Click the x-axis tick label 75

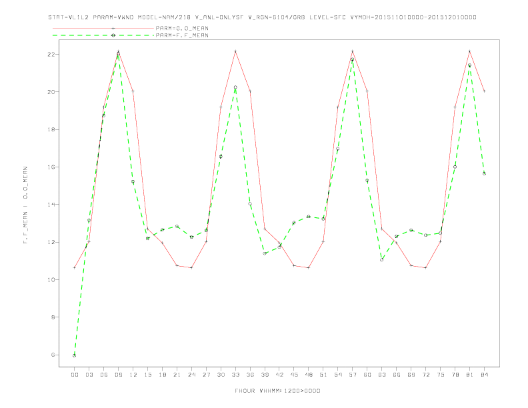click(x=441, y=375)
